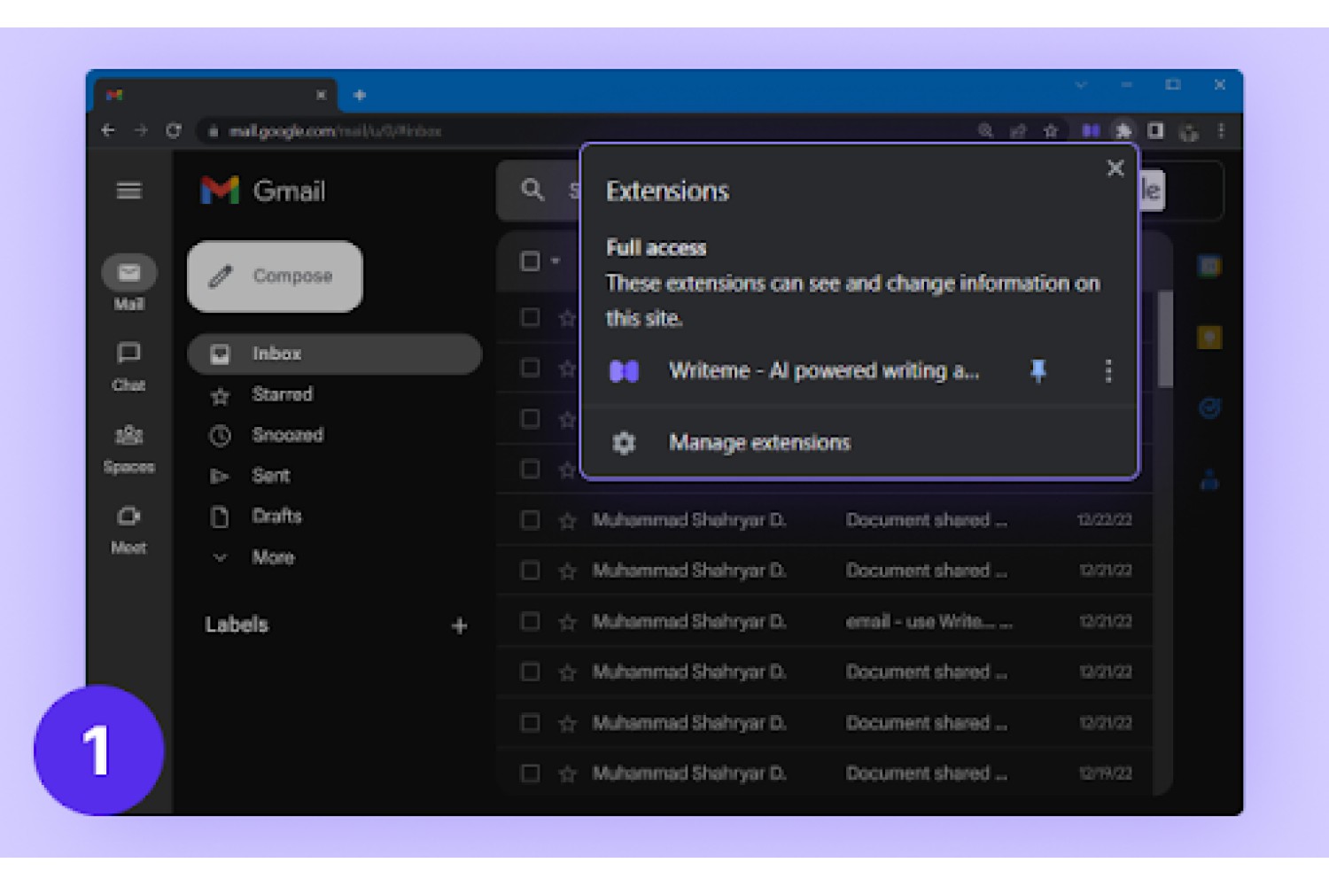Reload the Gmail page
This screenshot has height=886, width=1329.
pyautogui.click(x=174, y=131)
